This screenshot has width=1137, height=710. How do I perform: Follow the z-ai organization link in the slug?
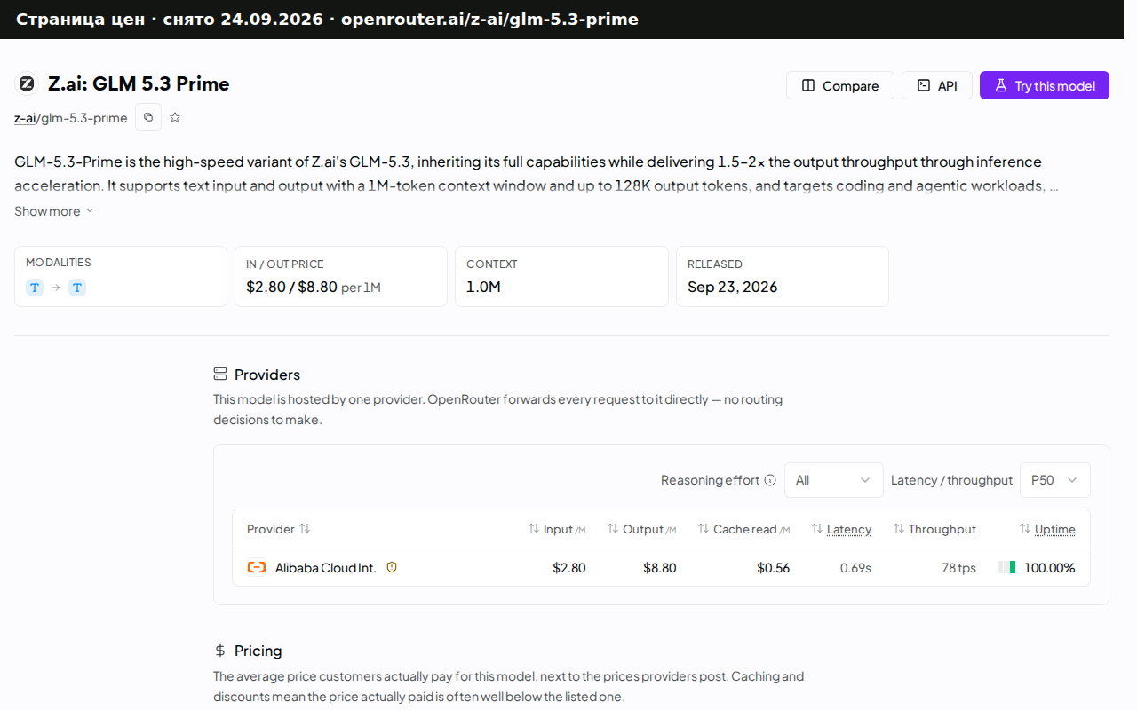(x=24, y=118)
